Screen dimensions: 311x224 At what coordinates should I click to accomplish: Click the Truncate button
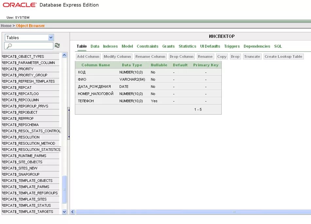pos(252,56)
